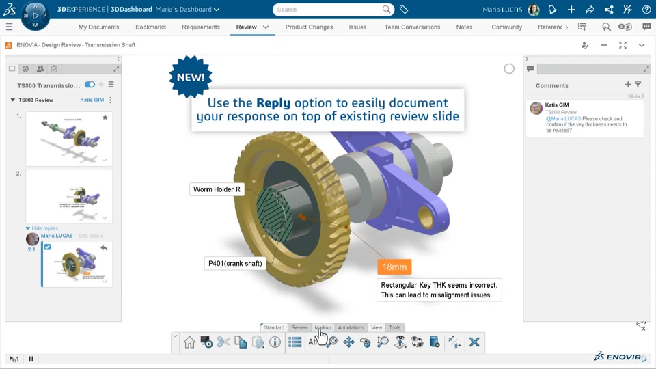Toggle the star on slide 1
Viewport: 656px width, 369px height.
click(x=105, y=118)
